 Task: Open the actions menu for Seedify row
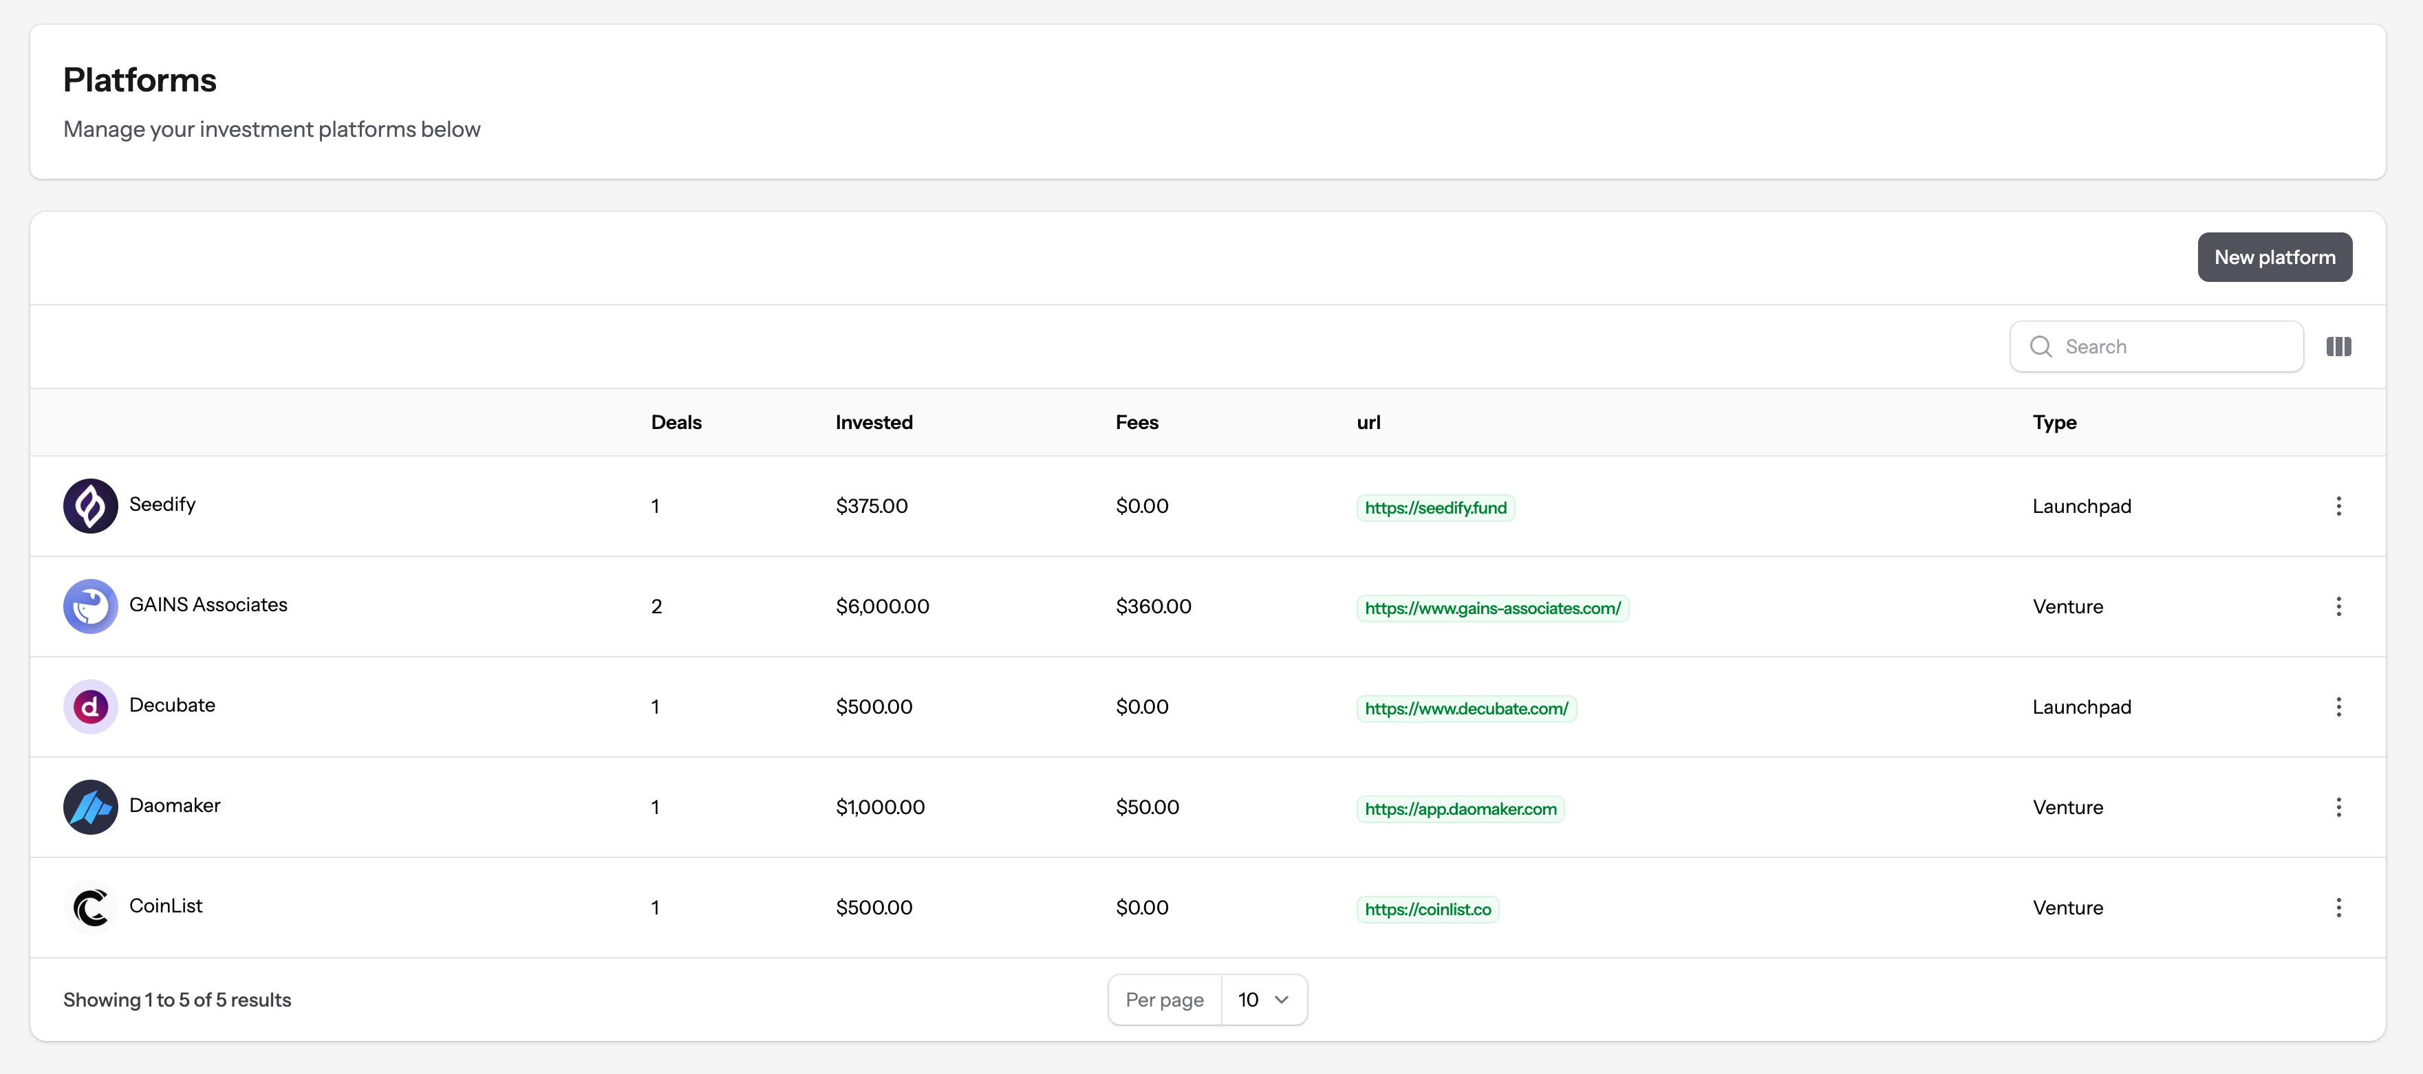click(x=2338, y=506)
